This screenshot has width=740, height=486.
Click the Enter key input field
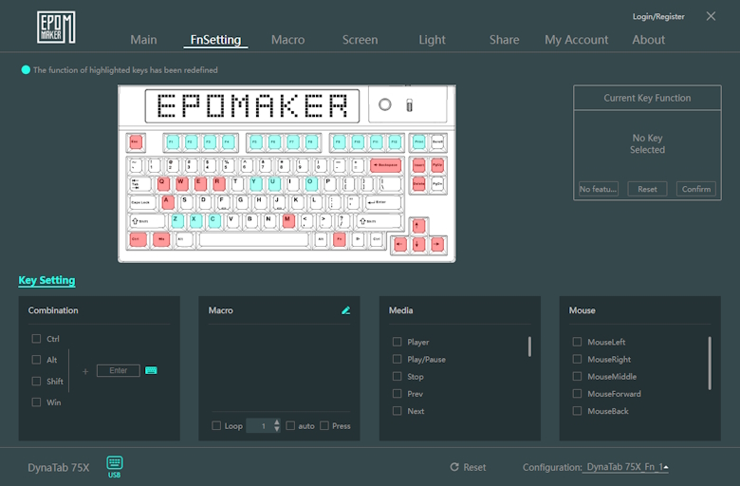click(118, 370)
